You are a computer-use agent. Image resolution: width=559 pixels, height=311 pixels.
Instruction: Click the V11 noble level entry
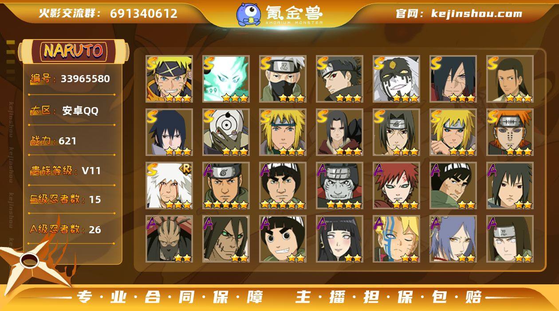tap(91, 171)
